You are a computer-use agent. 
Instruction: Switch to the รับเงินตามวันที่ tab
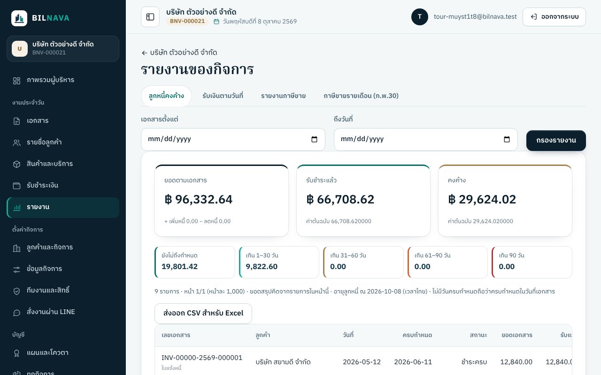pos(223,96)
